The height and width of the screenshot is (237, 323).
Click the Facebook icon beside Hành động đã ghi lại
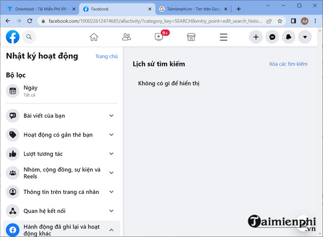point(13,230)
